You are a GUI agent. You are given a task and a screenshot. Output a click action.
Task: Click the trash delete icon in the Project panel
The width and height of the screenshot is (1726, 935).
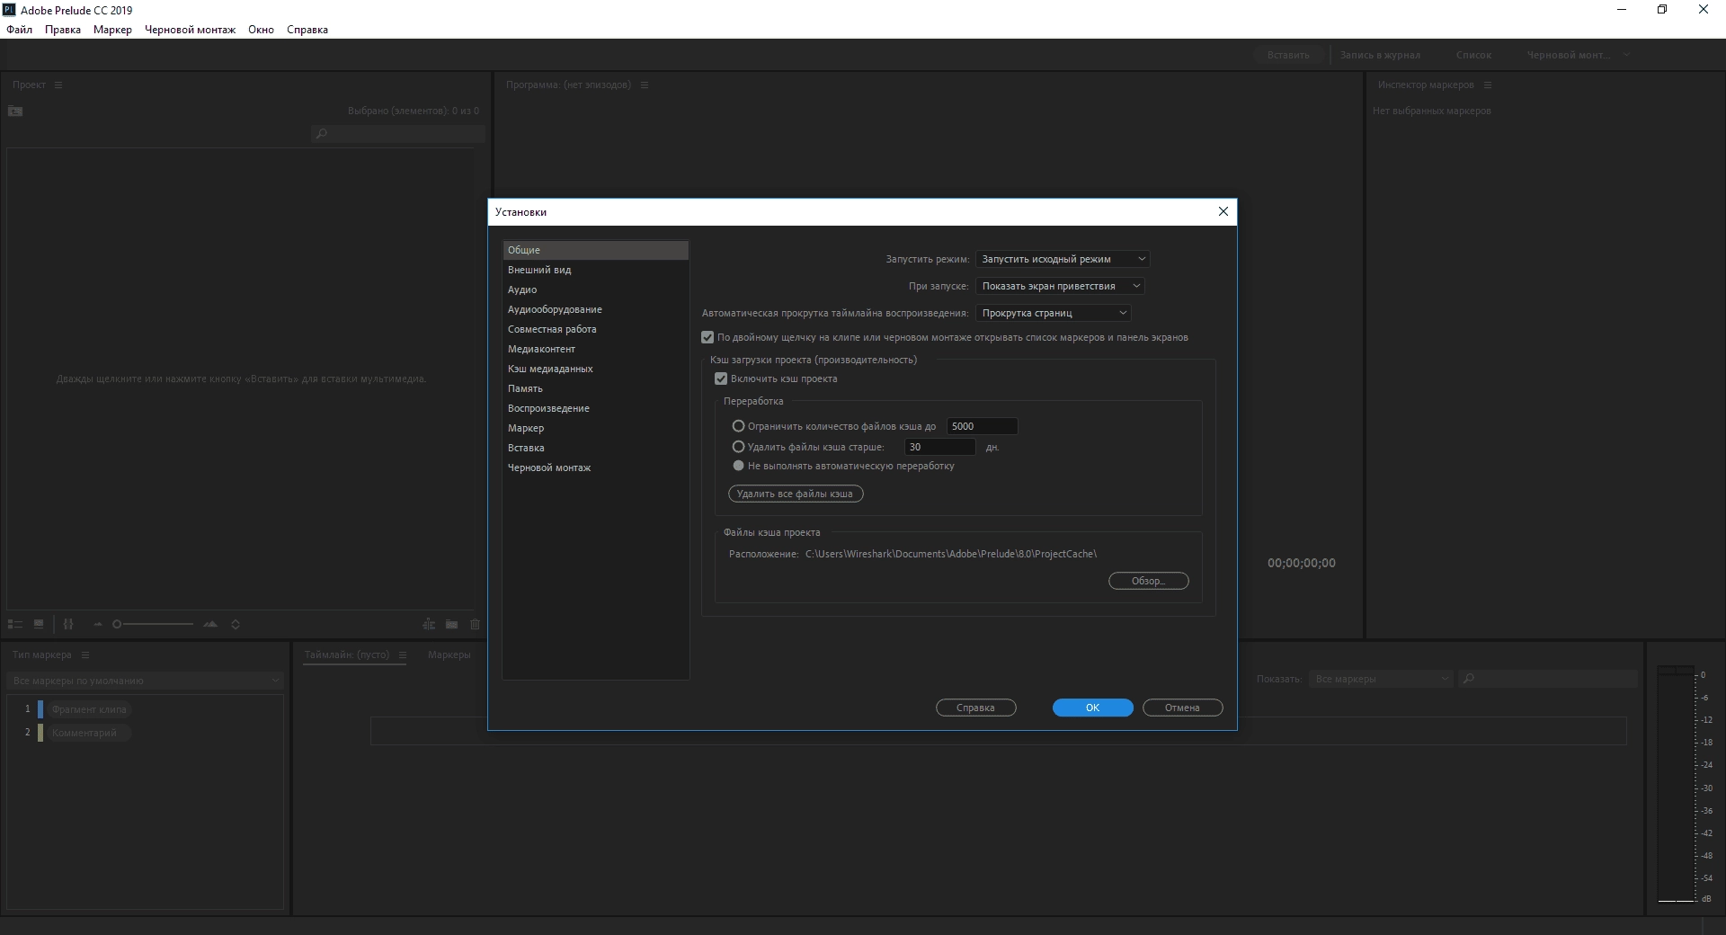coord(475,624)
